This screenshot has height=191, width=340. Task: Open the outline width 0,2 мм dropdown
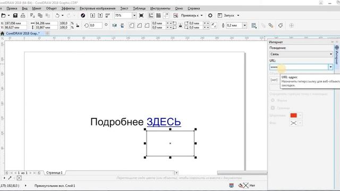tap(244, 25)
